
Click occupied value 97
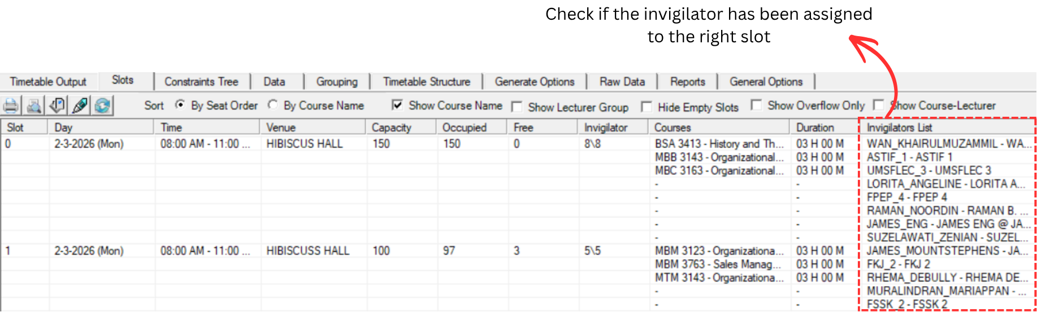tap(449, 251)
